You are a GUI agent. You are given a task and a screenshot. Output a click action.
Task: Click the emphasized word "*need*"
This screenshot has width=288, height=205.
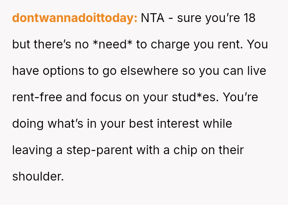coord(112,44)
